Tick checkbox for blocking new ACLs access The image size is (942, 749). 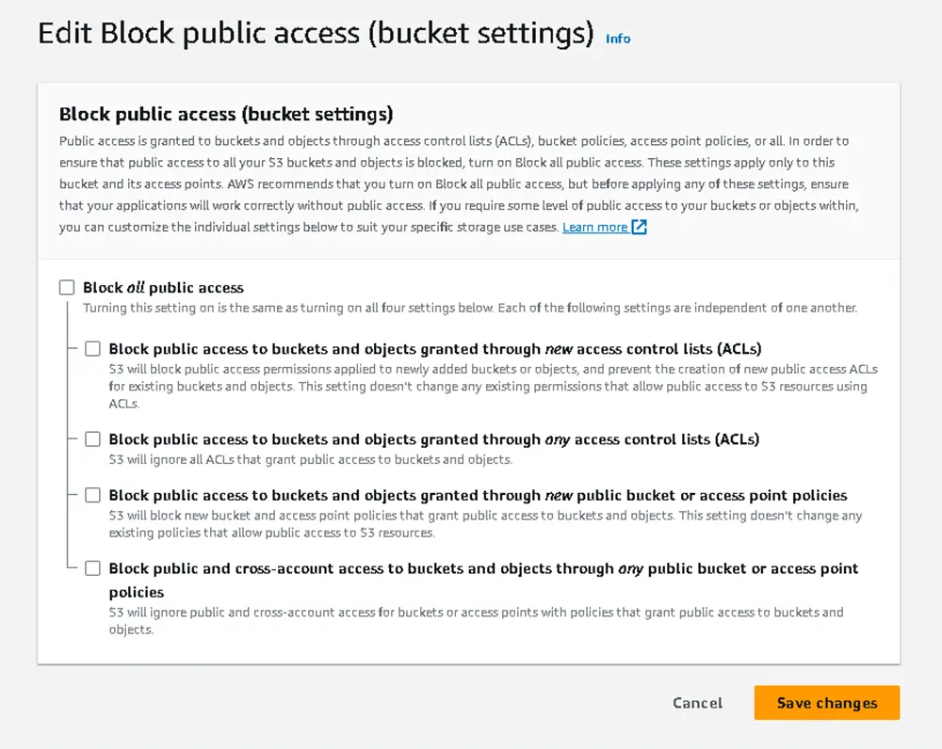[92, 349]
